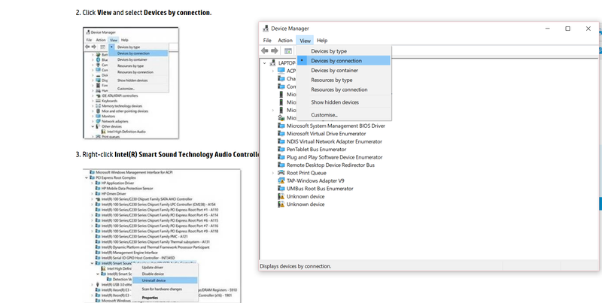The width and height of the screenshot is (602, 303).
Task: Collapse the LAPTOP root node
Action: coord(265,63)
